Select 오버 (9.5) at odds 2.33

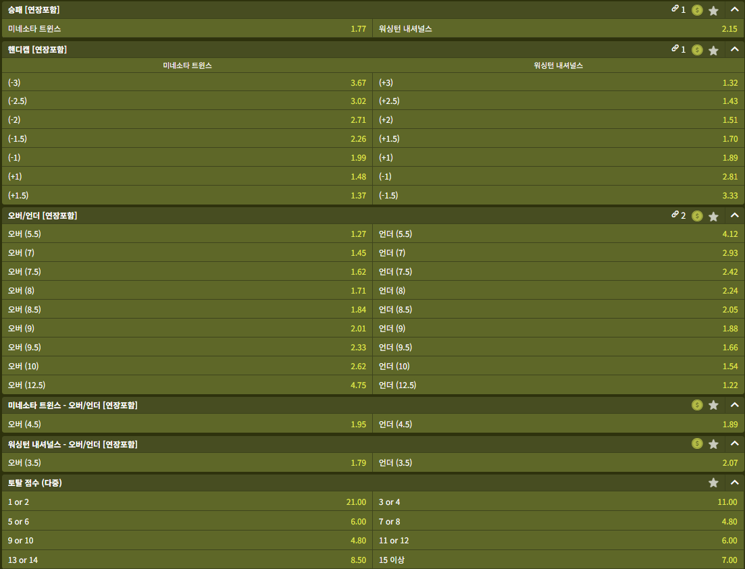point(187,347)
